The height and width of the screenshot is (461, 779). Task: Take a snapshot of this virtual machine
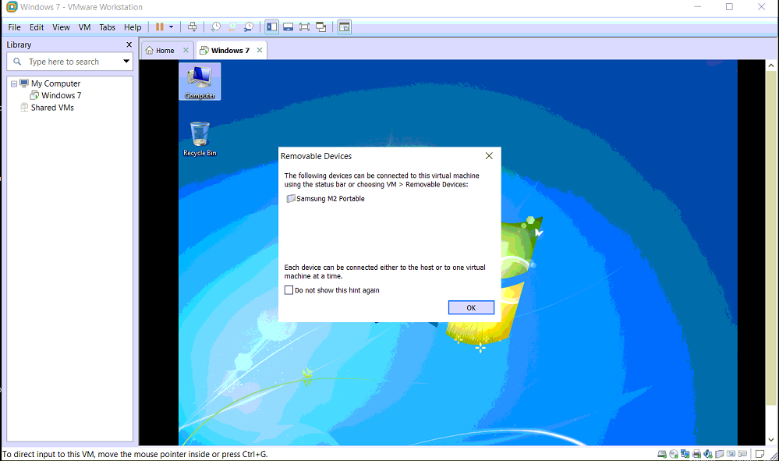click(216, 27)
